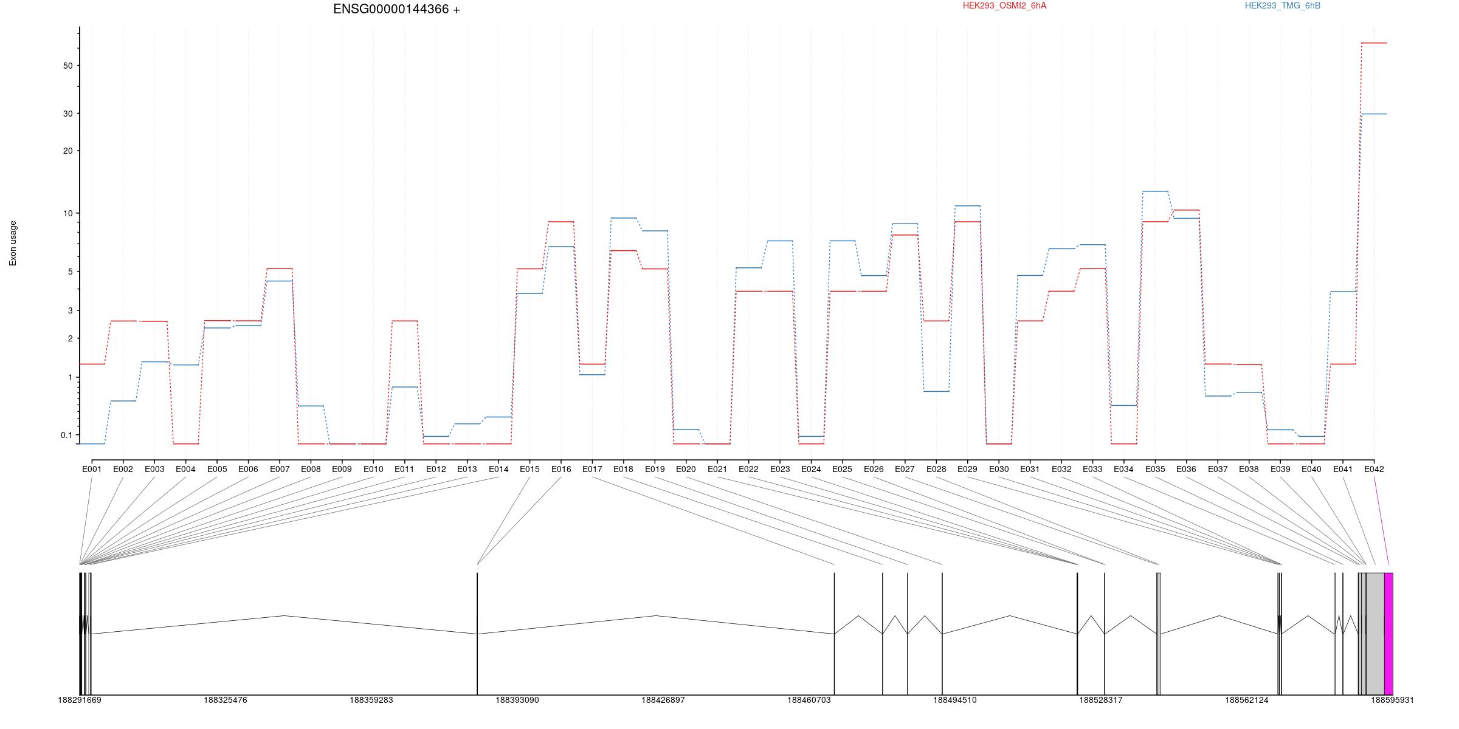1459x729 pixels.
Task: Click exon label E008
Action: pos(311,469)
